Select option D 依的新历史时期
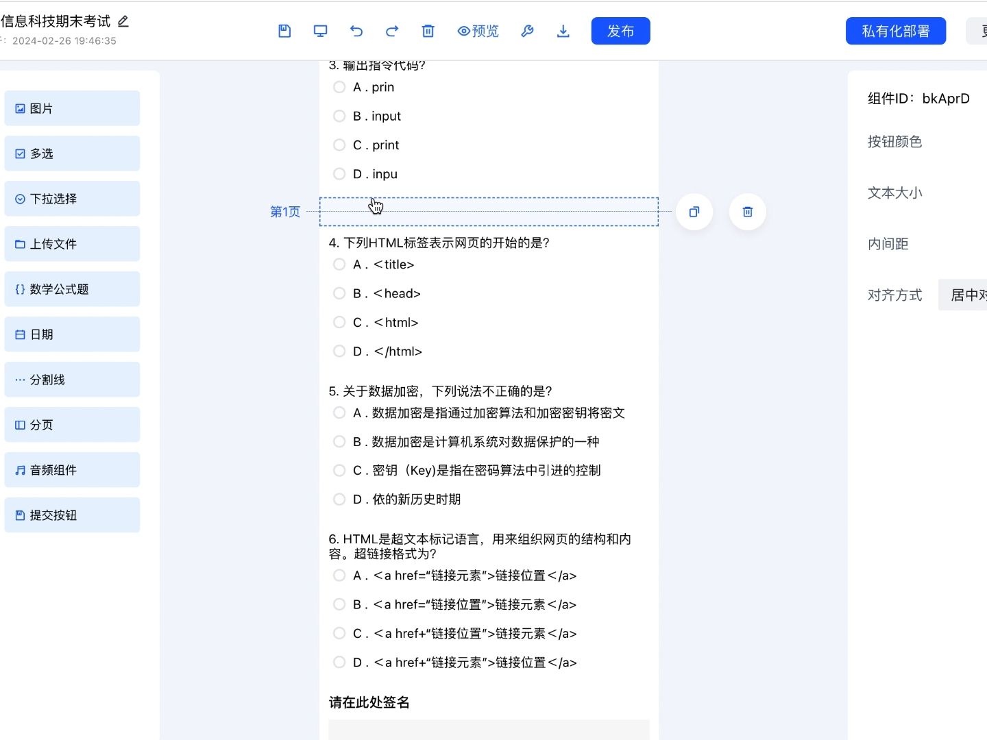The width and height of the screenshot is (987, 740). point(339,500)
